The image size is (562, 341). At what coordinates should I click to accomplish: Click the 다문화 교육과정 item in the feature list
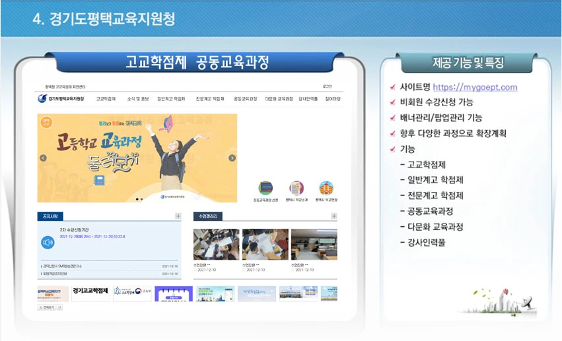tap(435, 227)
